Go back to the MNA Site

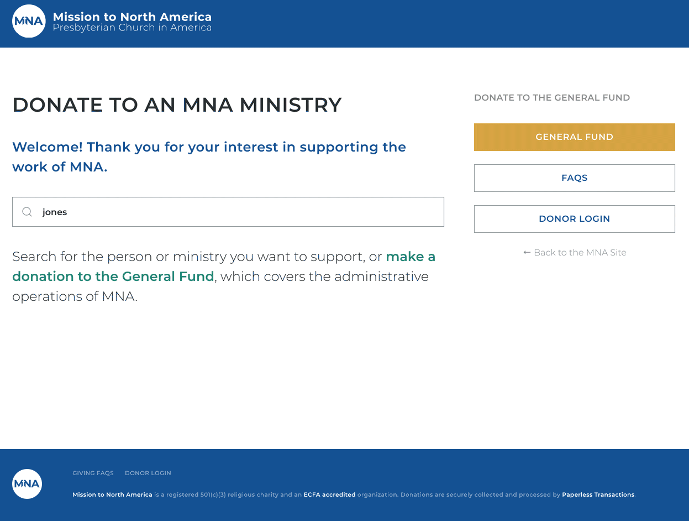pyautogui.click(x=575, y=252)
